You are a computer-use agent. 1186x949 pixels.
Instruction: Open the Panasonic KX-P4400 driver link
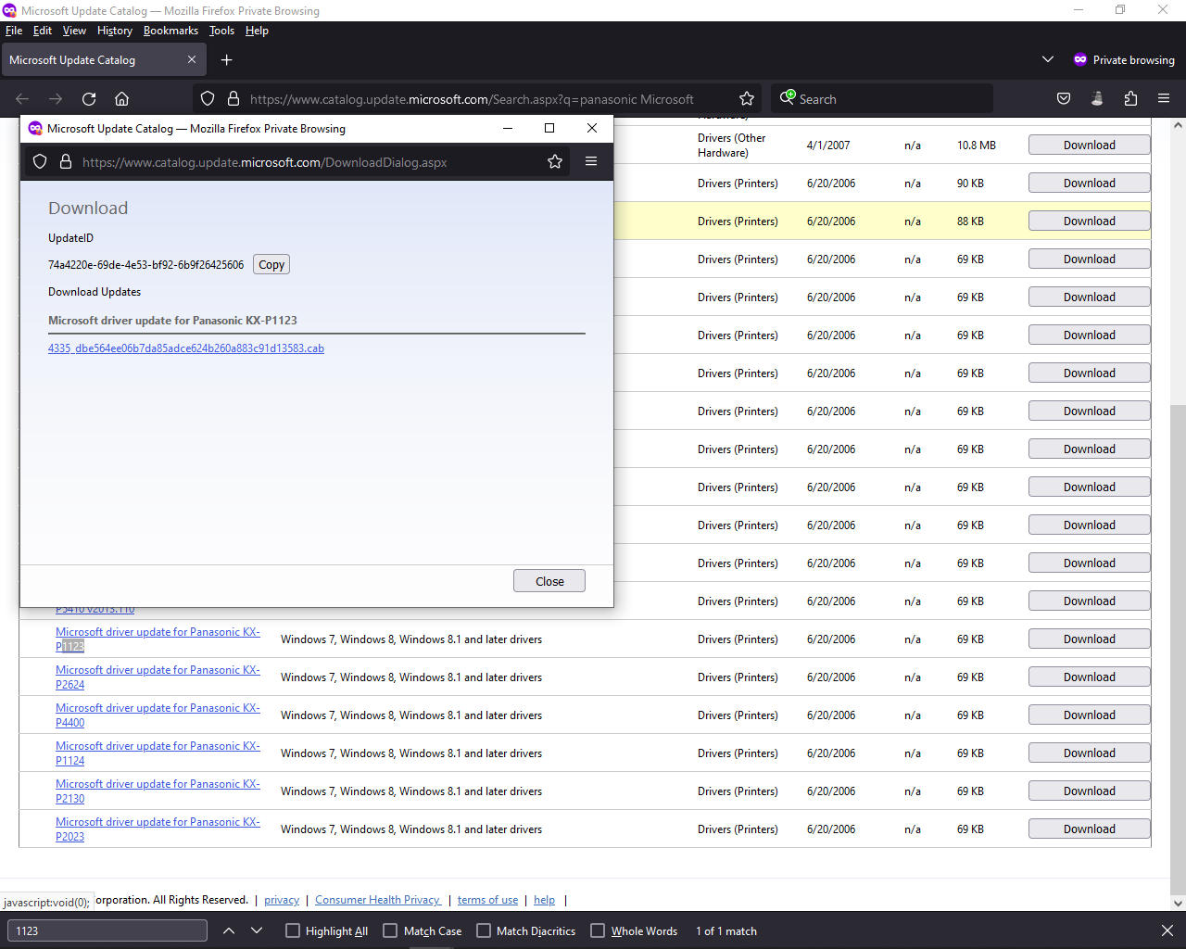point(158,715)
